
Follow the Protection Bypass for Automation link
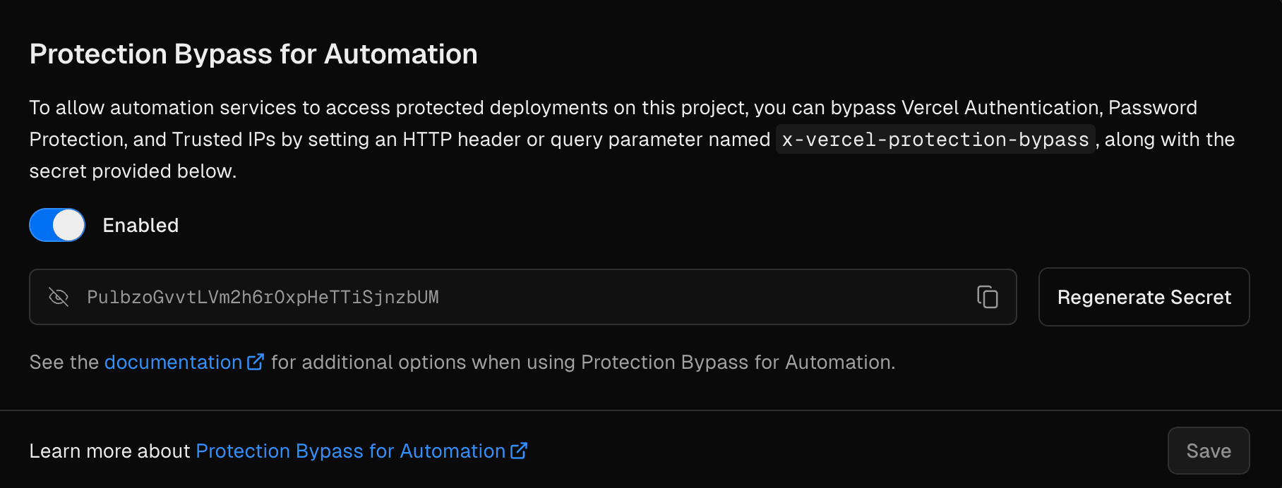pyautogui.click(x=351, y=451)
